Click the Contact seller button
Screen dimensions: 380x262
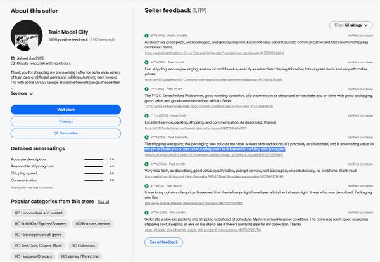click(x=66, y=121)
